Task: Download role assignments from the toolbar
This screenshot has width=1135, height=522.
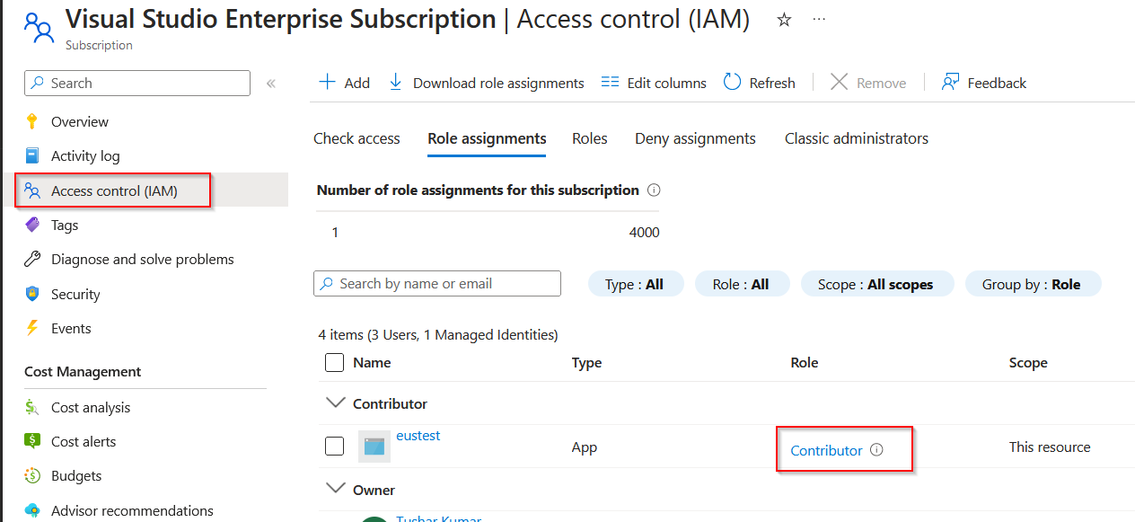Action: click(x=486, y=83)
